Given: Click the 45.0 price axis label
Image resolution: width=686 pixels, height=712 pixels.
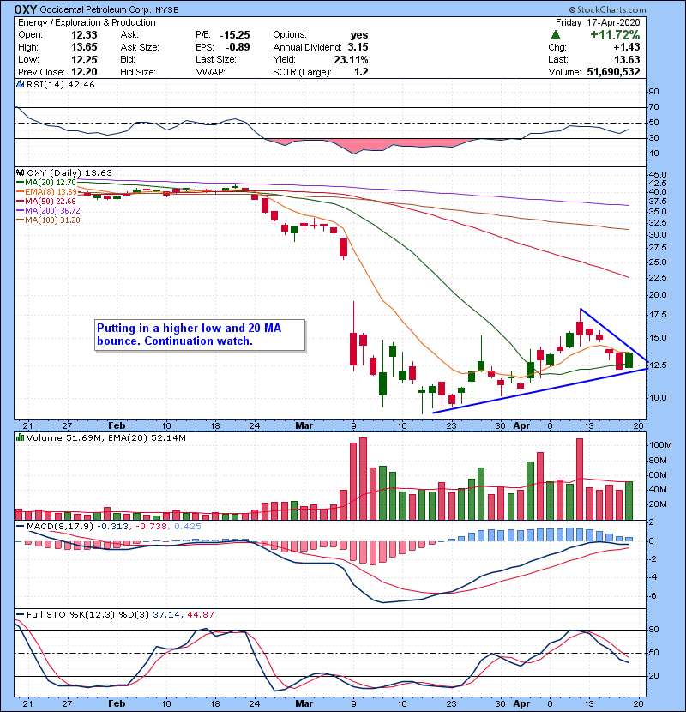Looking at the screenshot, I should pyautogui.click(x=658, y=175).
